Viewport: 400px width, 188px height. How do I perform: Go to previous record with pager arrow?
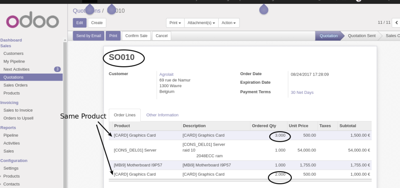(396, 23)
